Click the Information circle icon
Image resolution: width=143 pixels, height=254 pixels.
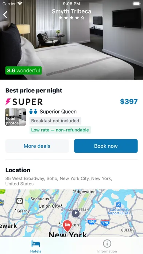click(107, 243)
